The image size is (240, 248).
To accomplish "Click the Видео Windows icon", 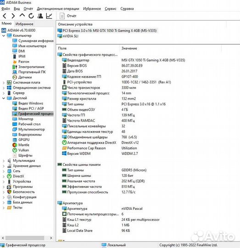I will 15,103.
